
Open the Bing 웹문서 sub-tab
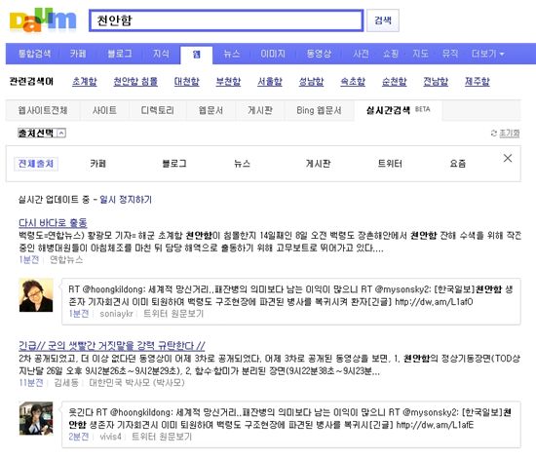pos(319,110)
